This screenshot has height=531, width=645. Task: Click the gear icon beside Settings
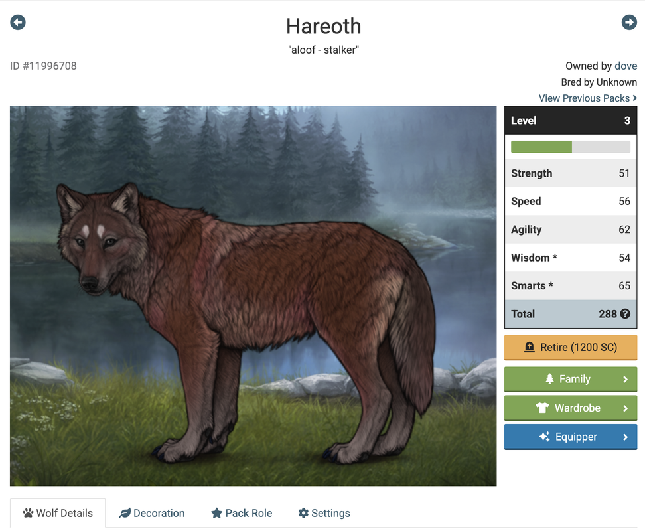pyautogui.click(x=303, y=513)
